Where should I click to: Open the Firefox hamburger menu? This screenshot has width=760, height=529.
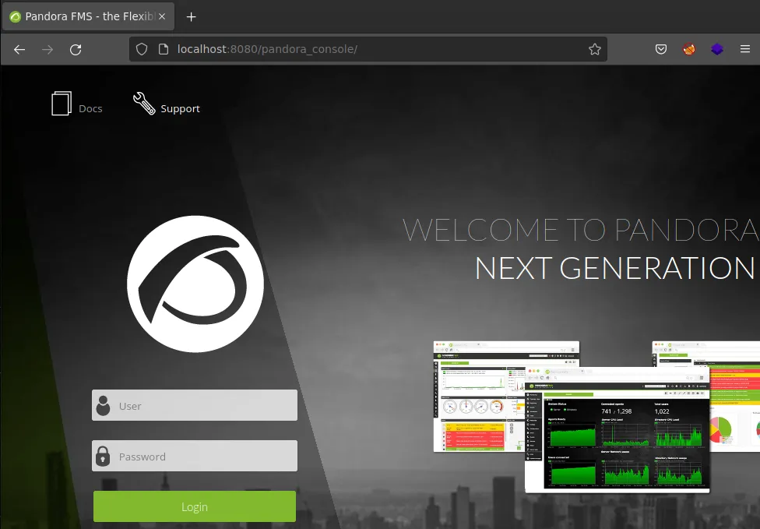point(745,49)
